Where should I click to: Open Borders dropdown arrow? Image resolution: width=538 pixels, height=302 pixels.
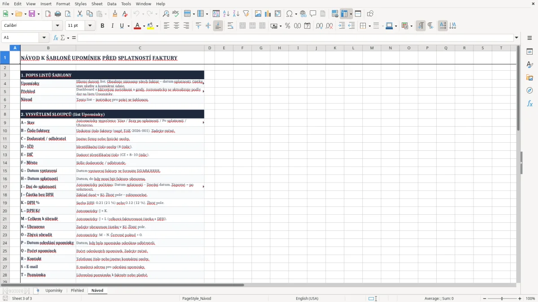click(x=369, y=26)
